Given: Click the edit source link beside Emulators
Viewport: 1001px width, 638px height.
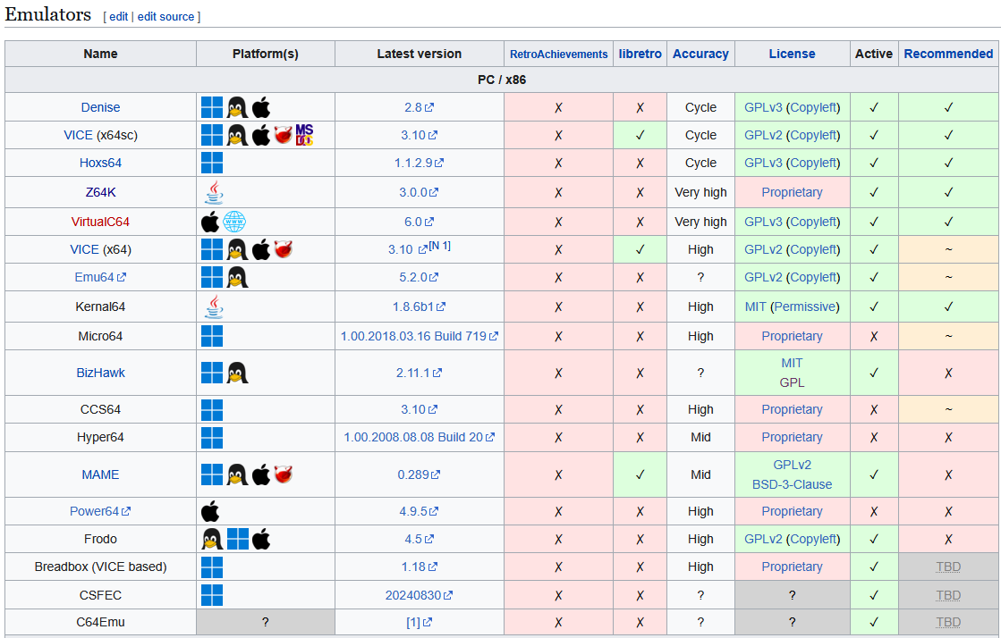Looking at the screenshot, I should [166, 17].
